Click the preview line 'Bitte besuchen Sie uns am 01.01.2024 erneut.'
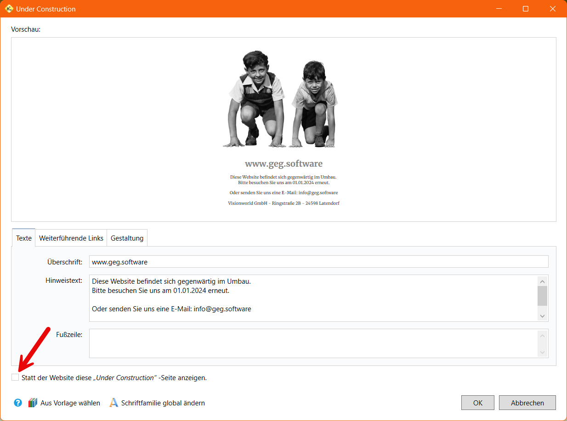This screenshot has width=567, height=421. point(283,182)
